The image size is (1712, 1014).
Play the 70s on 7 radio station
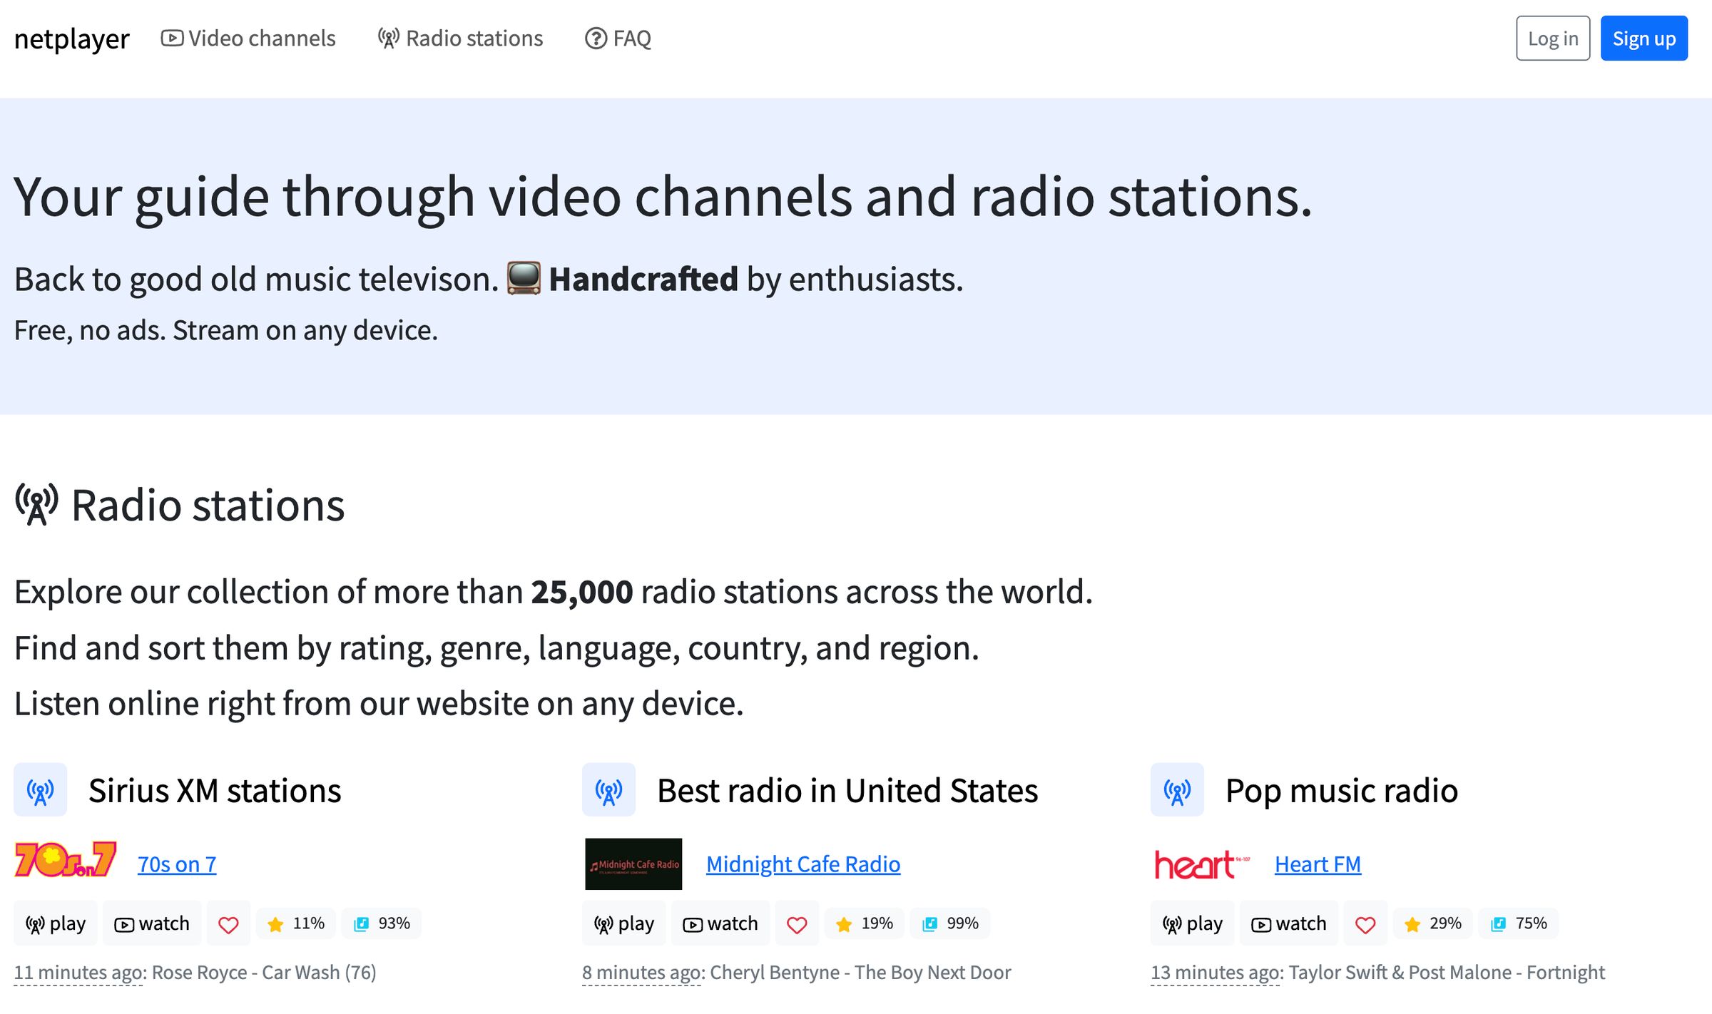tap(55, 923)
